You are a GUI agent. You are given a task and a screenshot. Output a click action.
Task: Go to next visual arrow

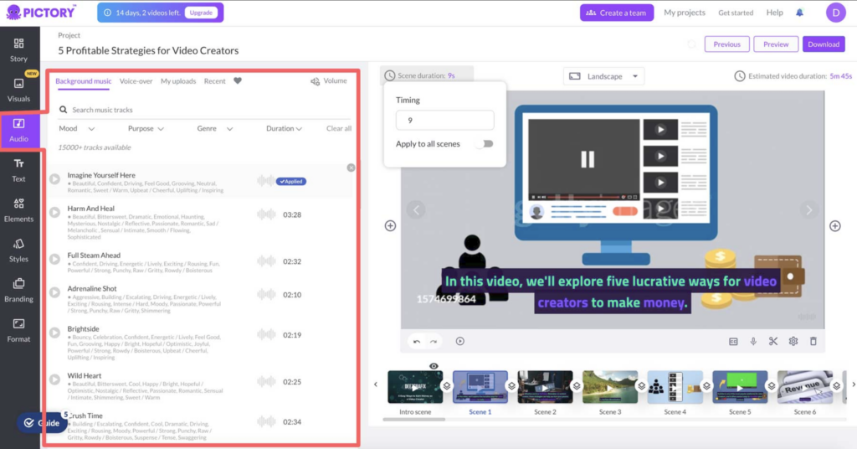[809, 210]
